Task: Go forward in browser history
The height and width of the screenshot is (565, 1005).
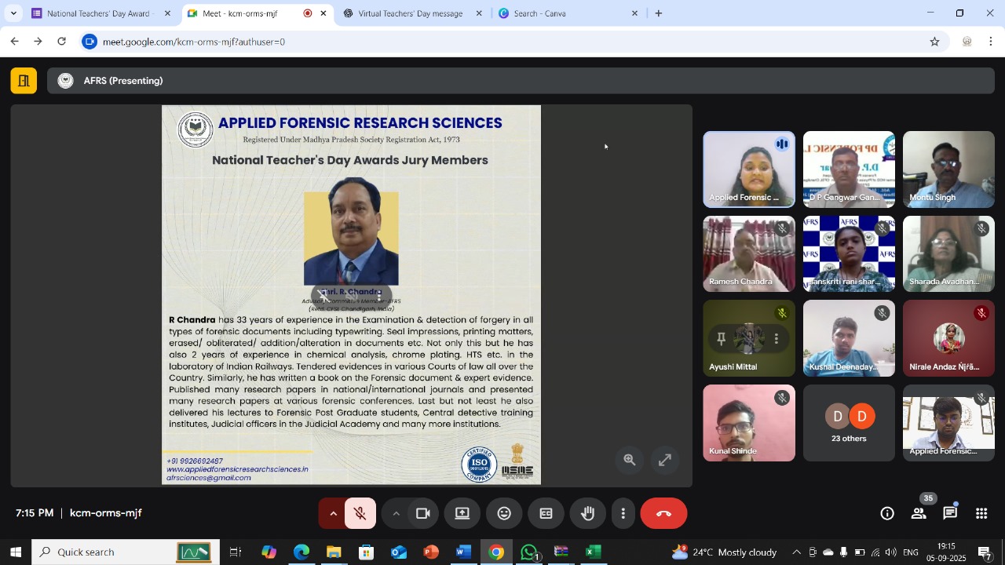Action: pos(38,42)
